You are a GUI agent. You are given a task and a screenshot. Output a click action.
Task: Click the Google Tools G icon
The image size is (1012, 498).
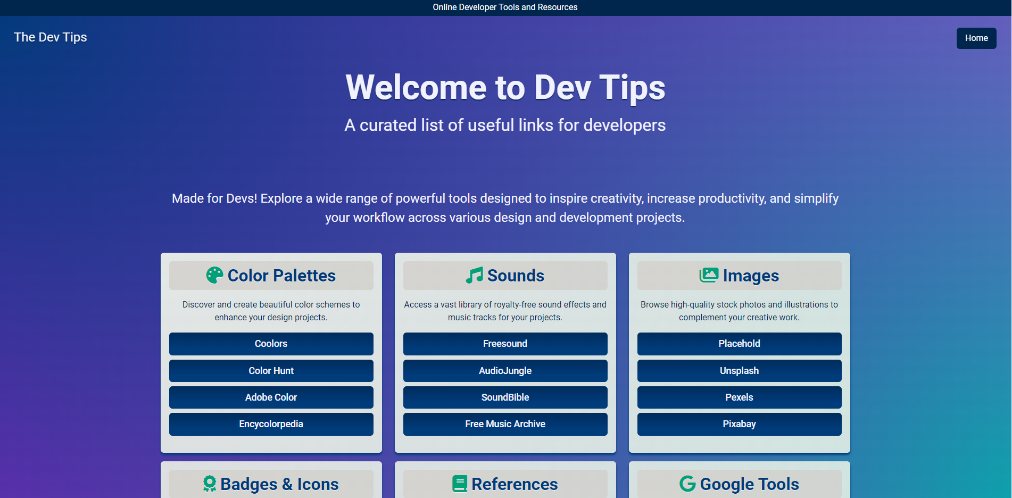coord(687,484)
